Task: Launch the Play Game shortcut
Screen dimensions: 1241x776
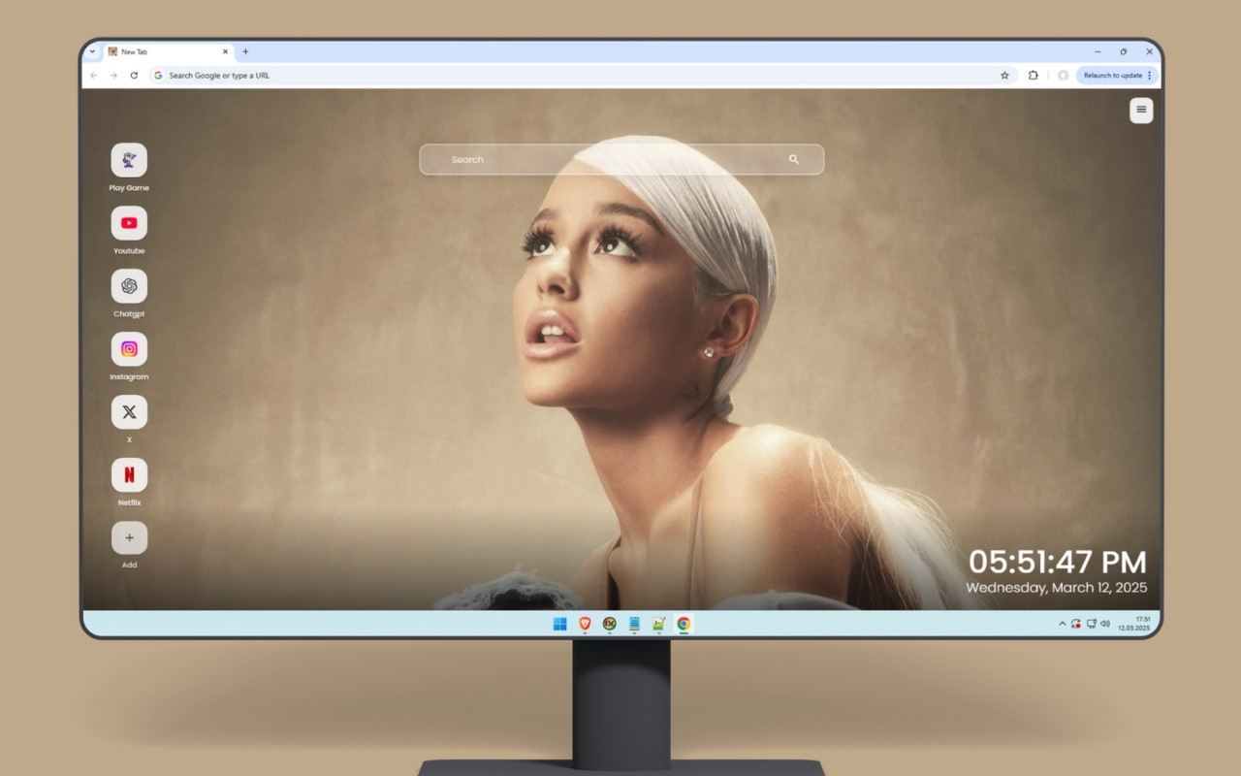Action: pos(129,161)
